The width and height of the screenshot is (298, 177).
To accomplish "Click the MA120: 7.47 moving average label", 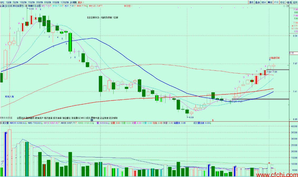I will (96, 6).
